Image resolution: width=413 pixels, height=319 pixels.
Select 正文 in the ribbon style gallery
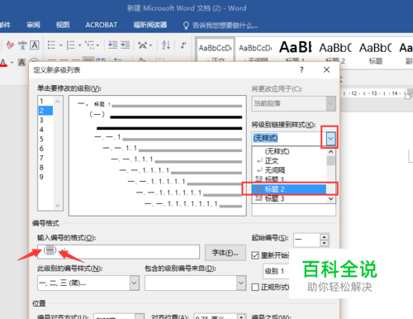(216, 50)
